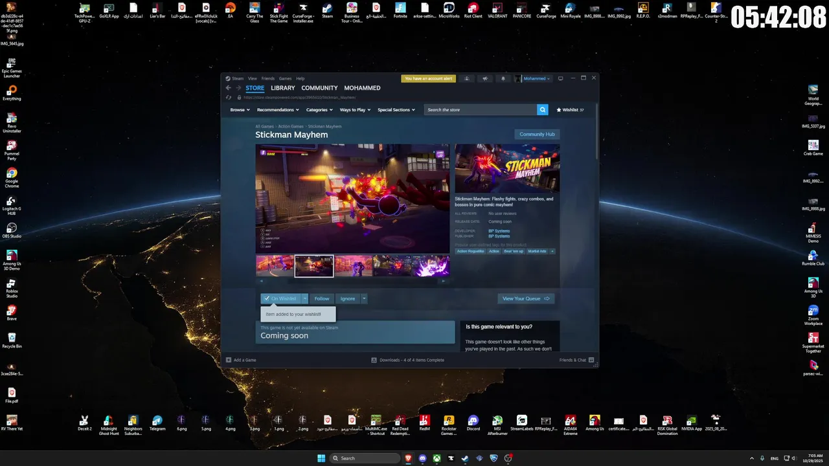Open Friends menu in Steam
829x466 pixels.
coord(268,78)
